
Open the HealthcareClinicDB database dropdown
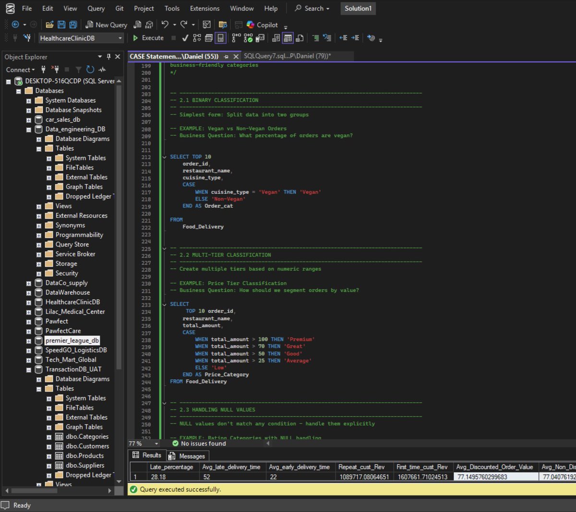[x=120, y=38]
